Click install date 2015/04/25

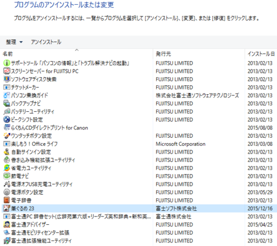260,224
